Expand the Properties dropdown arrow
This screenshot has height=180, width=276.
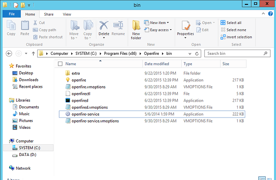point(185,38)
